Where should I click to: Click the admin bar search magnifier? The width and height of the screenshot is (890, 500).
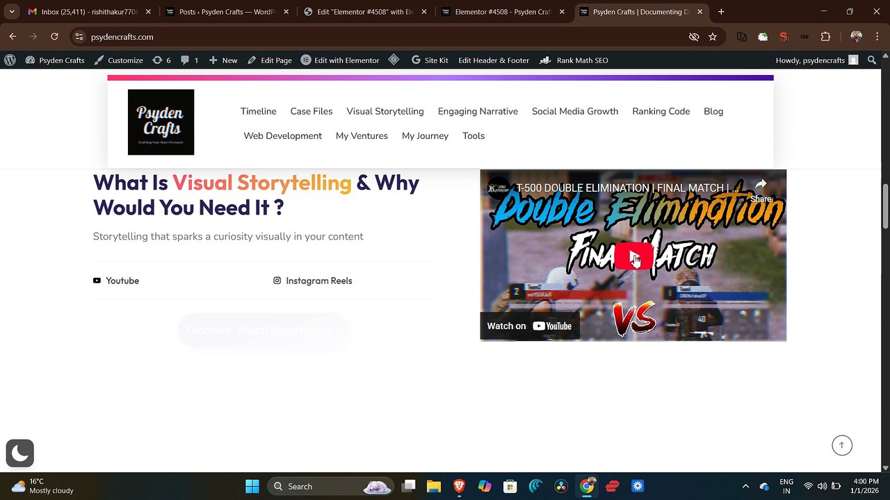[872, 60]
